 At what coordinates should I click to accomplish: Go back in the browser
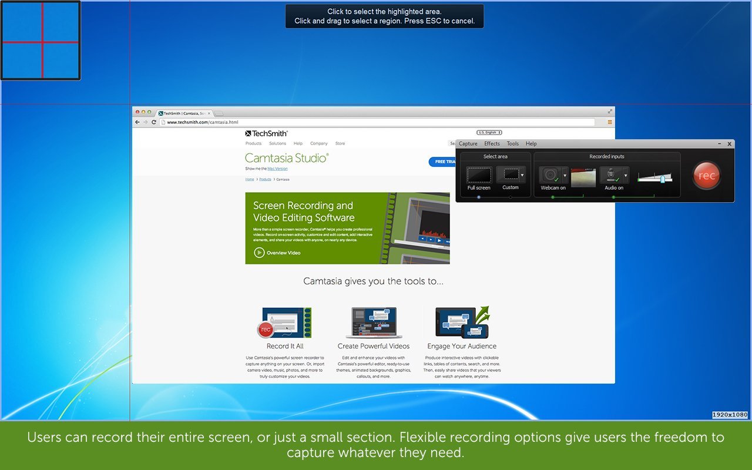click(137, 122)
